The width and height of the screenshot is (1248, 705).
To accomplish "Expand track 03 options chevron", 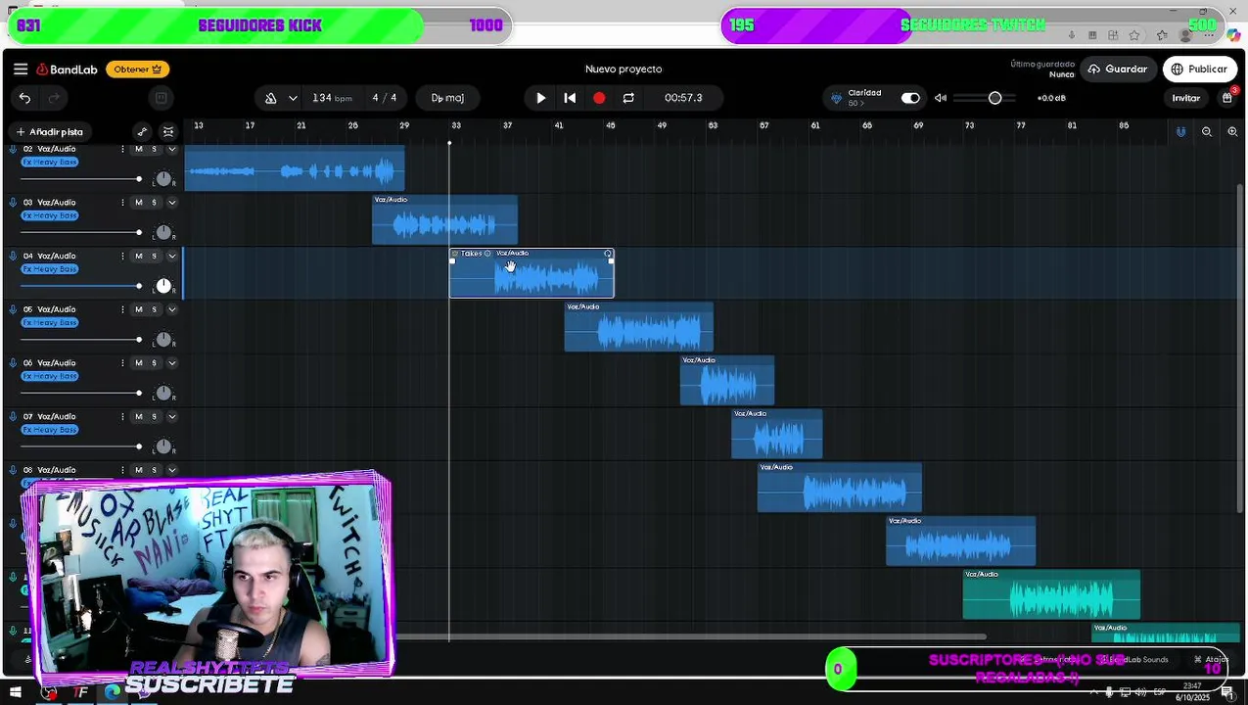I will click(x=171, y=203).
